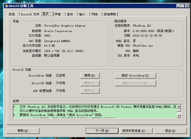Click the monitor value 默认监视器
The width and height of the screenshot is (191, 139).
tap(52, 56)
